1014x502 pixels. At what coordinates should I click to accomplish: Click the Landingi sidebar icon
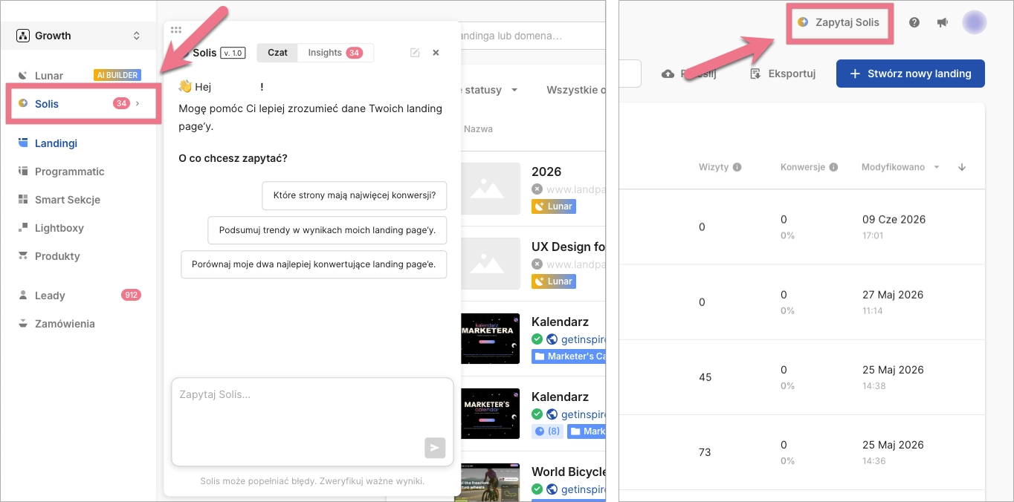(22, 143)
